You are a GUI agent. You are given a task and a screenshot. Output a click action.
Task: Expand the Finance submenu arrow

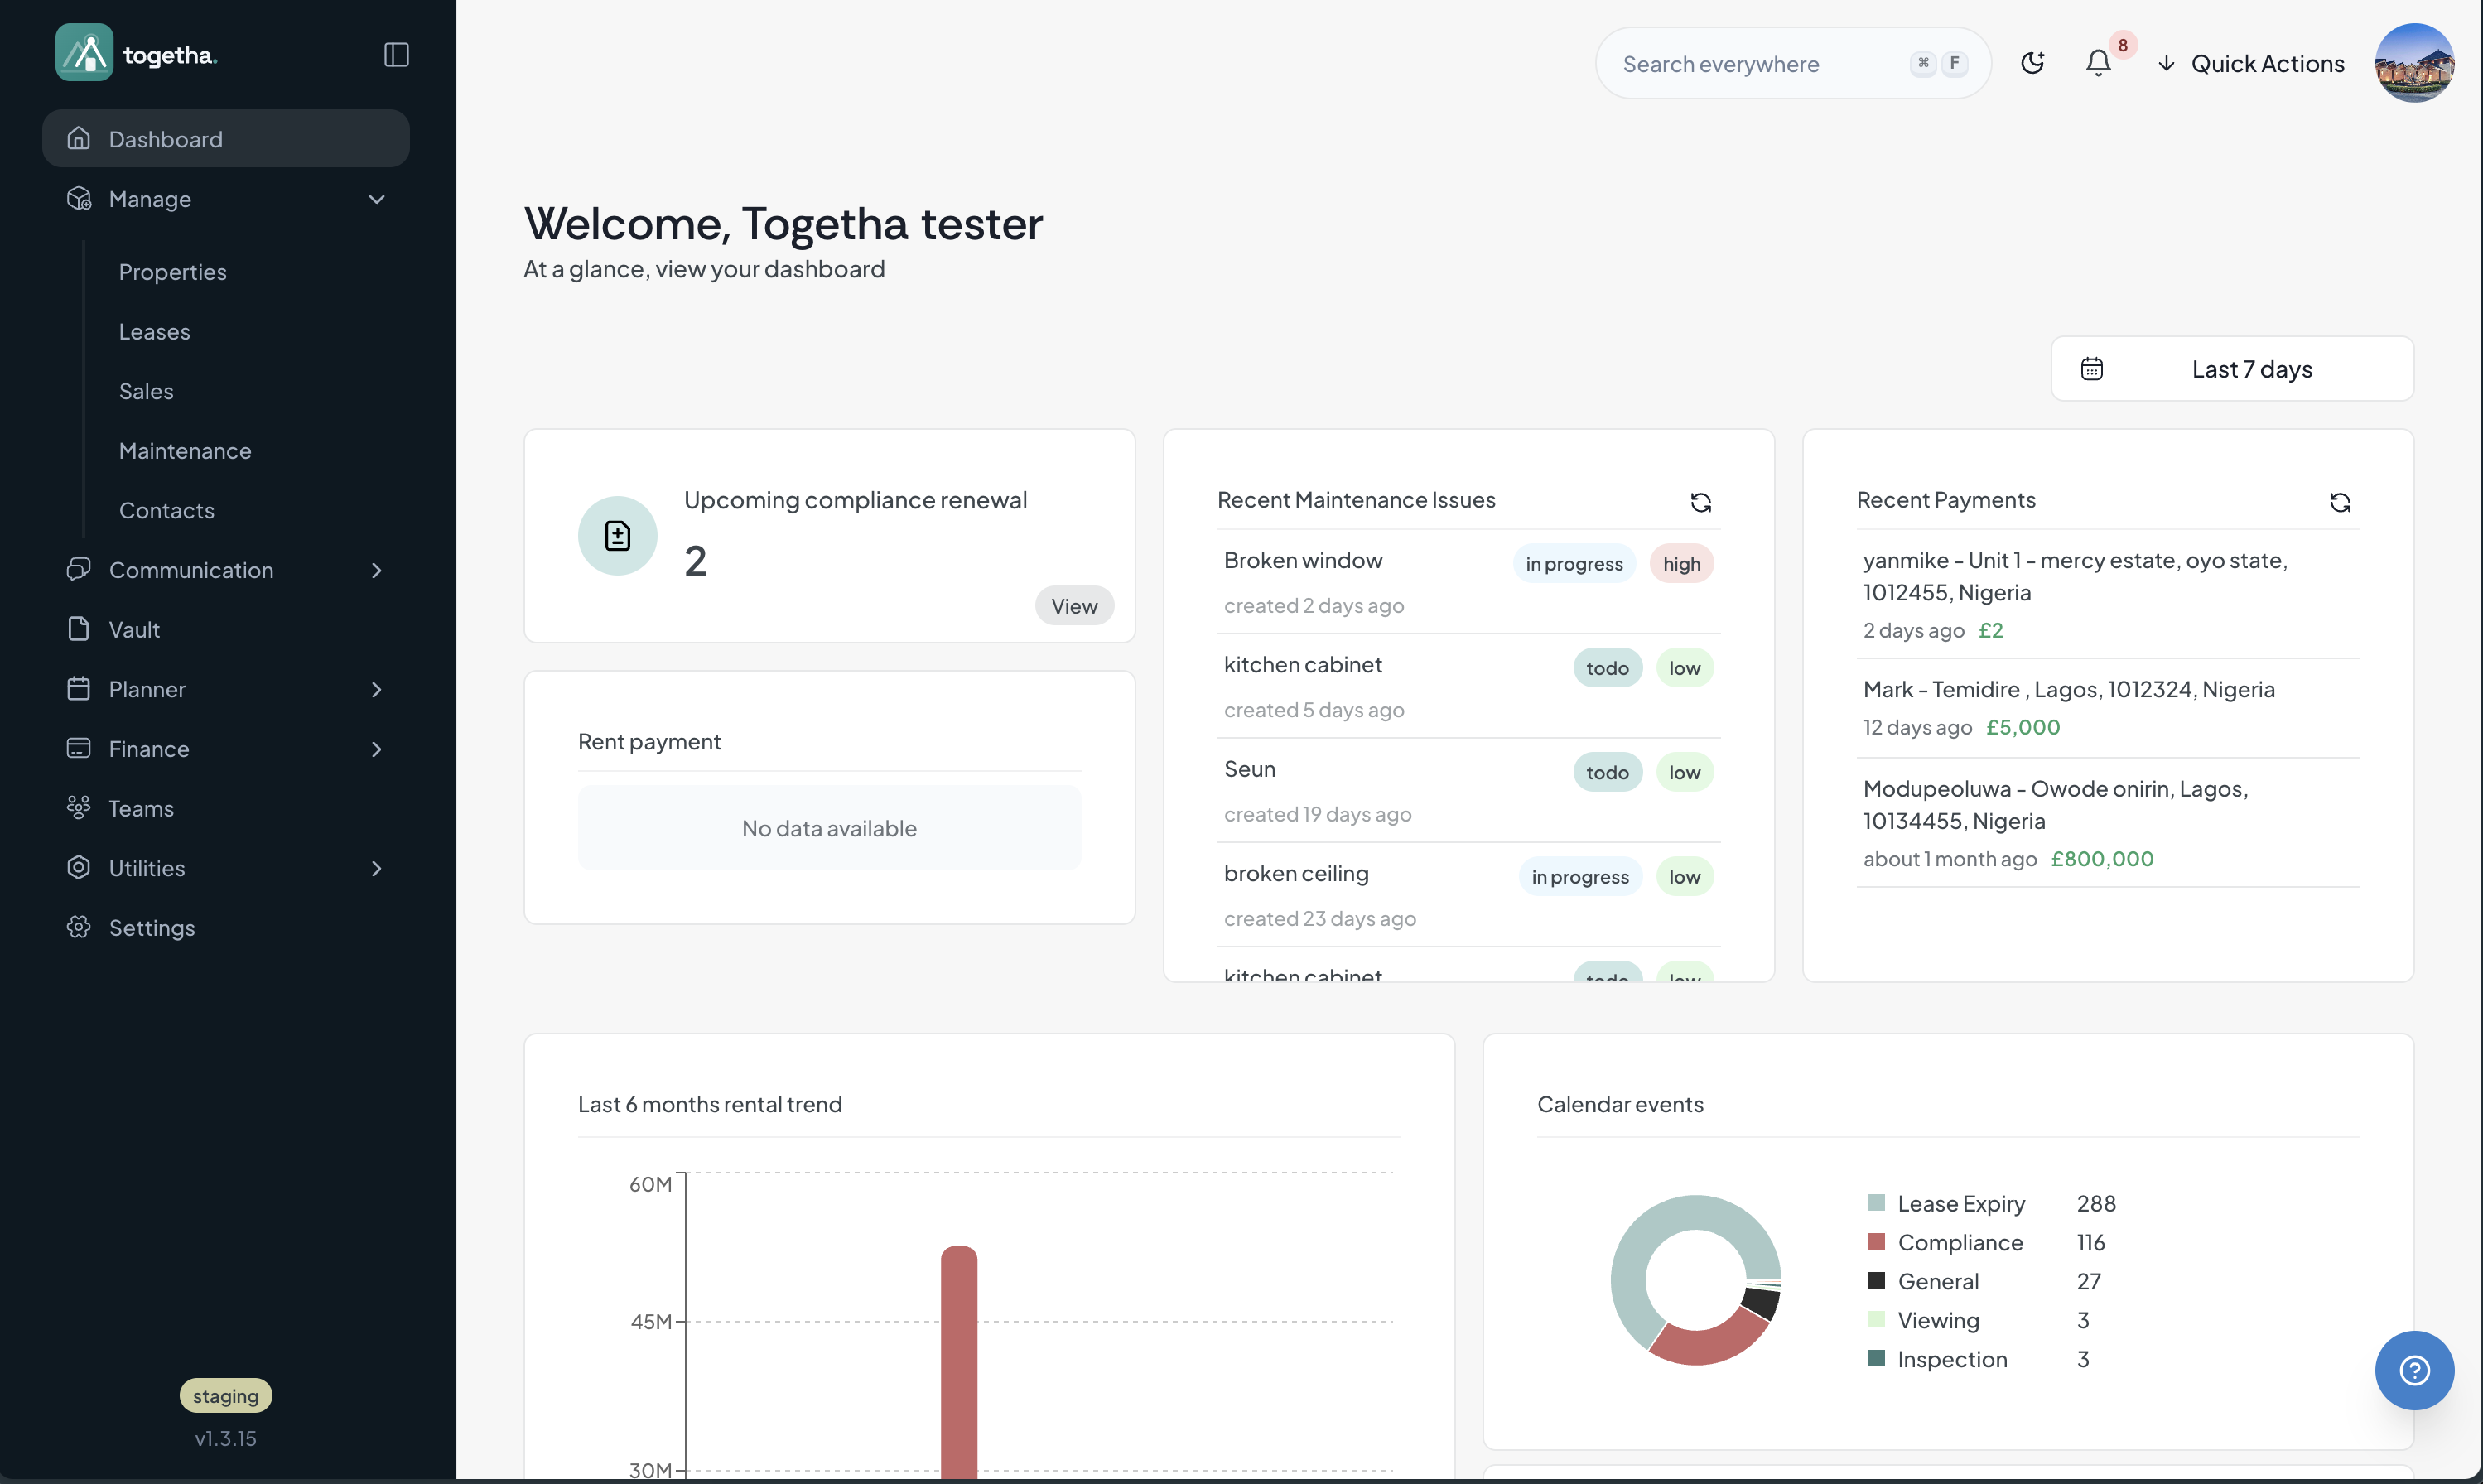tap(376, 749)
